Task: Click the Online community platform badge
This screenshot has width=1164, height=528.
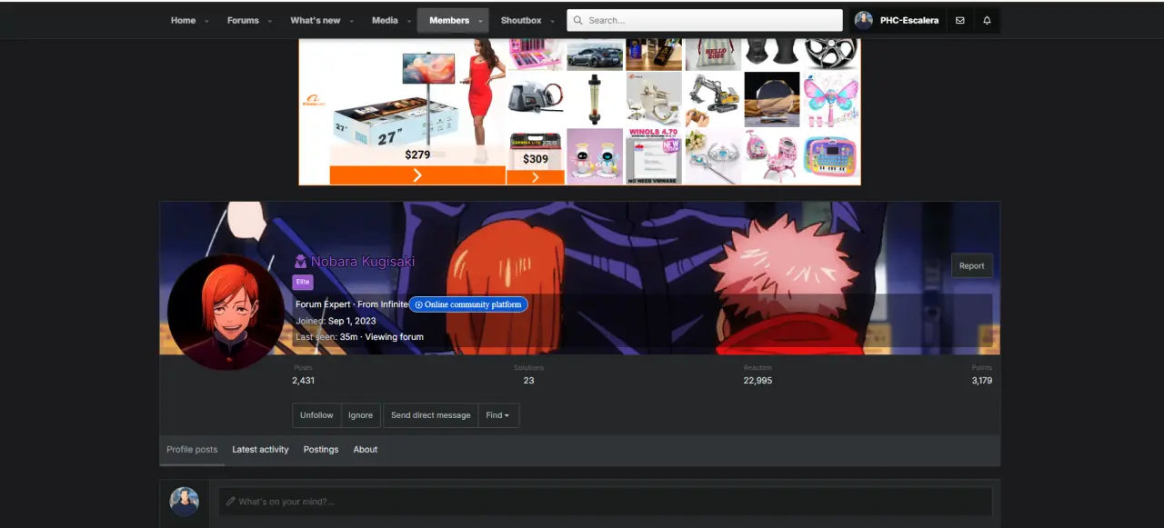Action: (x=468, y=304)
